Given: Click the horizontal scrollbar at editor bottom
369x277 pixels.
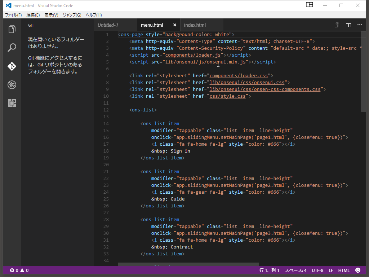Looking at the screenshot, I should [188, 264].
